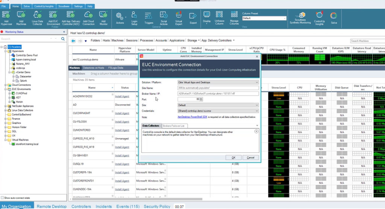
Task: Open the Column Preset dropdown
Action: (264, 18)
